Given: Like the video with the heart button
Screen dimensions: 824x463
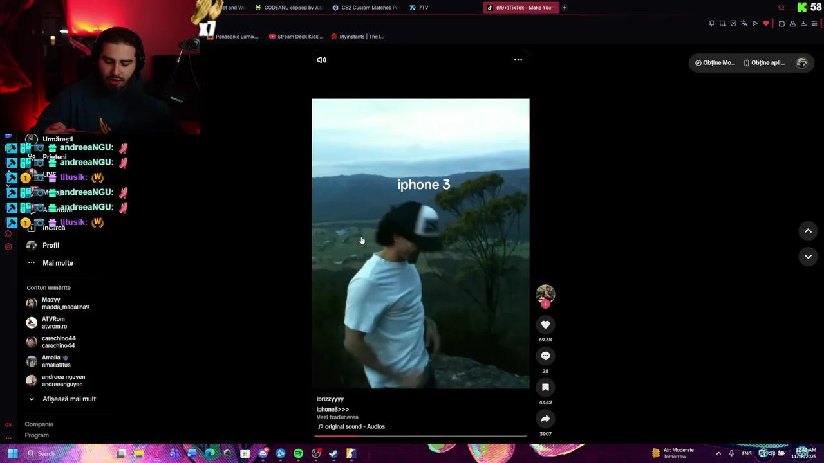Looking at the screenshot, I should coord(545,325).
